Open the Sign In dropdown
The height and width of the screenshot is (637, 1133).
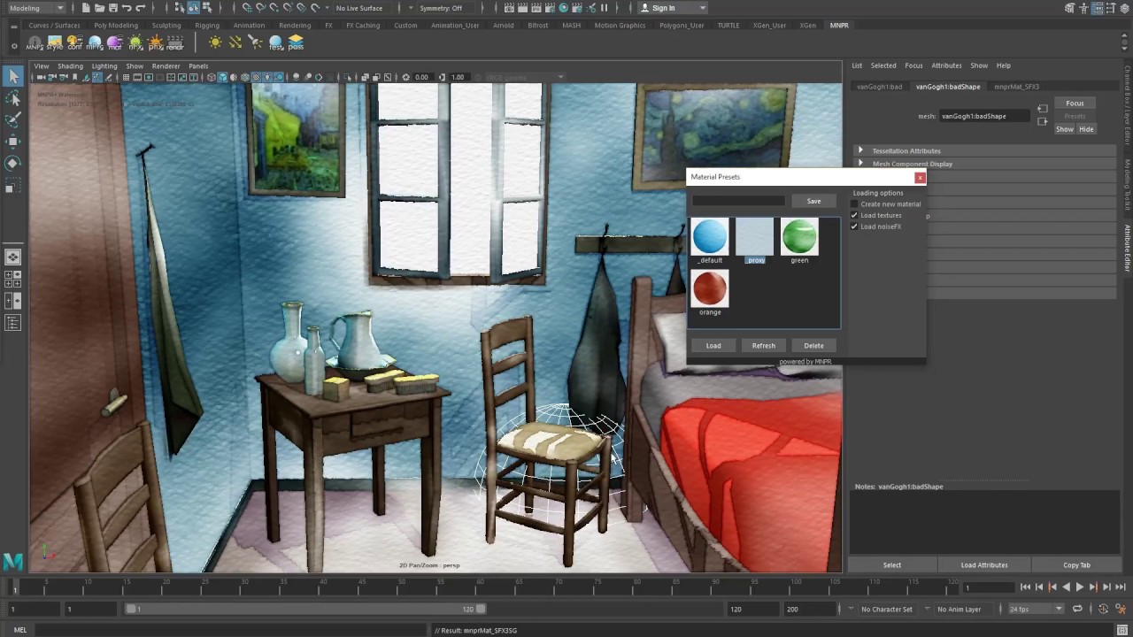[673, 8]
